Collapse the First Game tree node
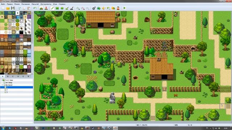Image resolution: width=232 pixels, height=130 pixels. [1, 80]
